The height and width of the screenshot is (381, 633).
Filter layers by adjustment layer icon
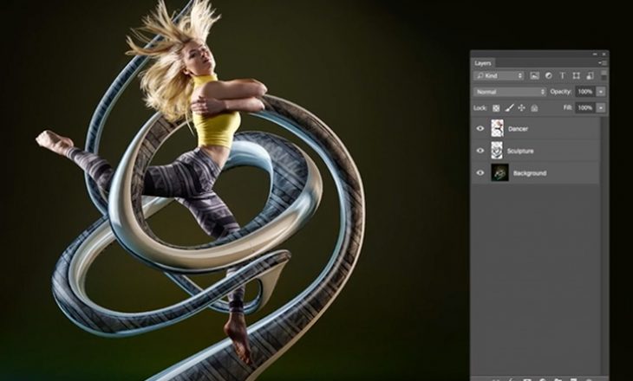[549, 76]
